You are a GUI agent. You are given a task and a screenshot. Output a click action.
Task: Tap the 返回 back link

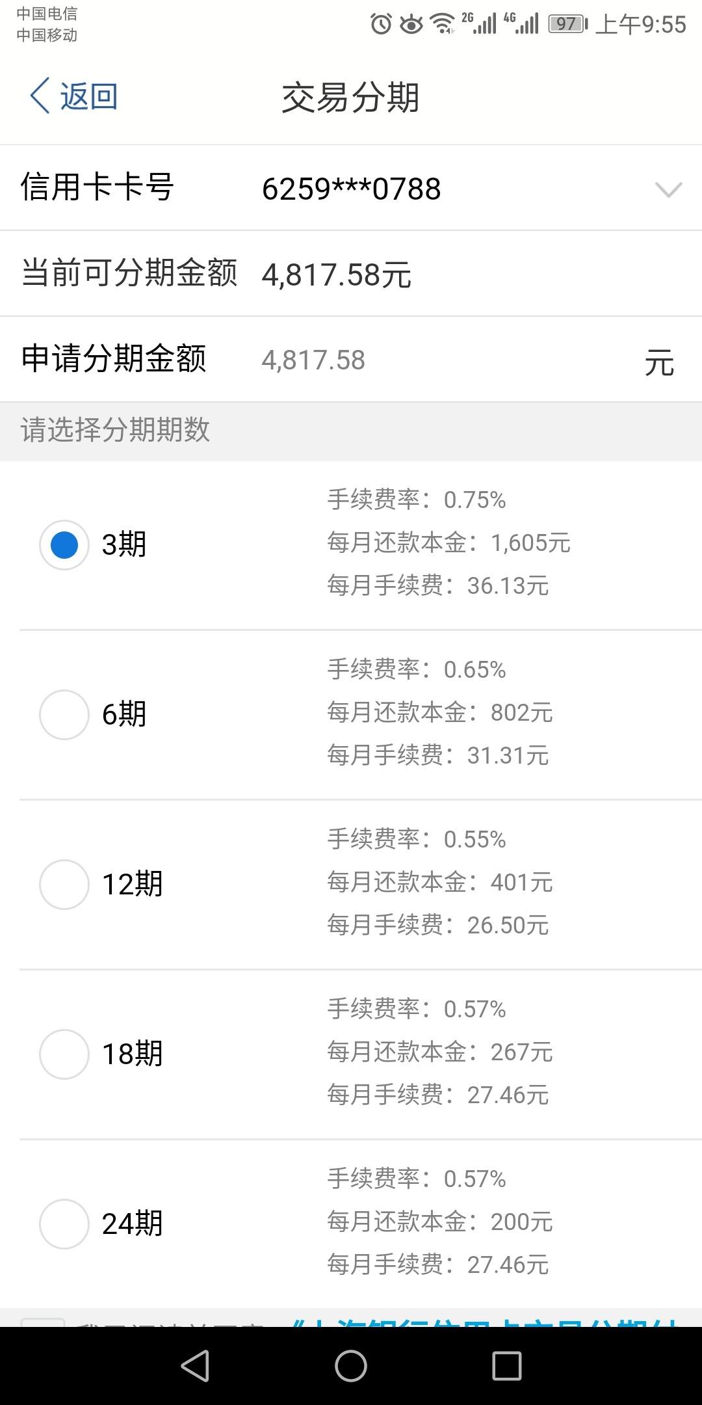pos(89,96)
